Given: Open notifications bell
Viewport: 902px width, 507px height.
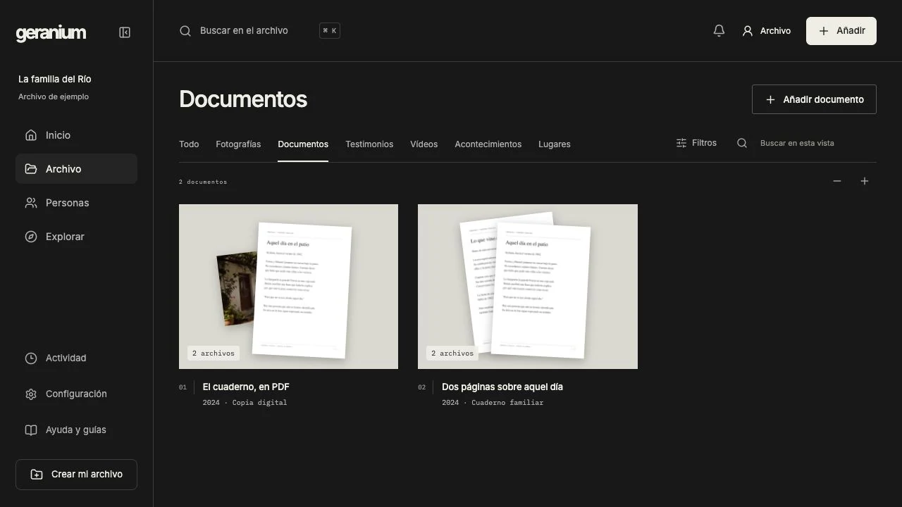Looking at the screenshot, I should point(719,31).
